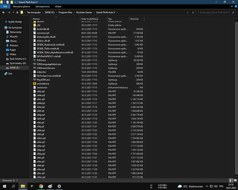238x190 pixels.
Task: Open the Narzędzia główne ribbon tab
Action: coord(21,6)
